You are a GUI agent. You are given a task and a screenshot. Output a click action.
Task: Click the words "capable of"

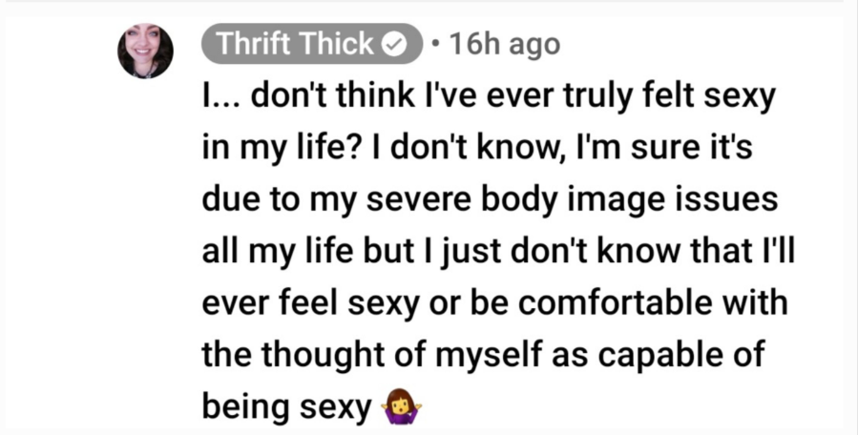(680, 356)
